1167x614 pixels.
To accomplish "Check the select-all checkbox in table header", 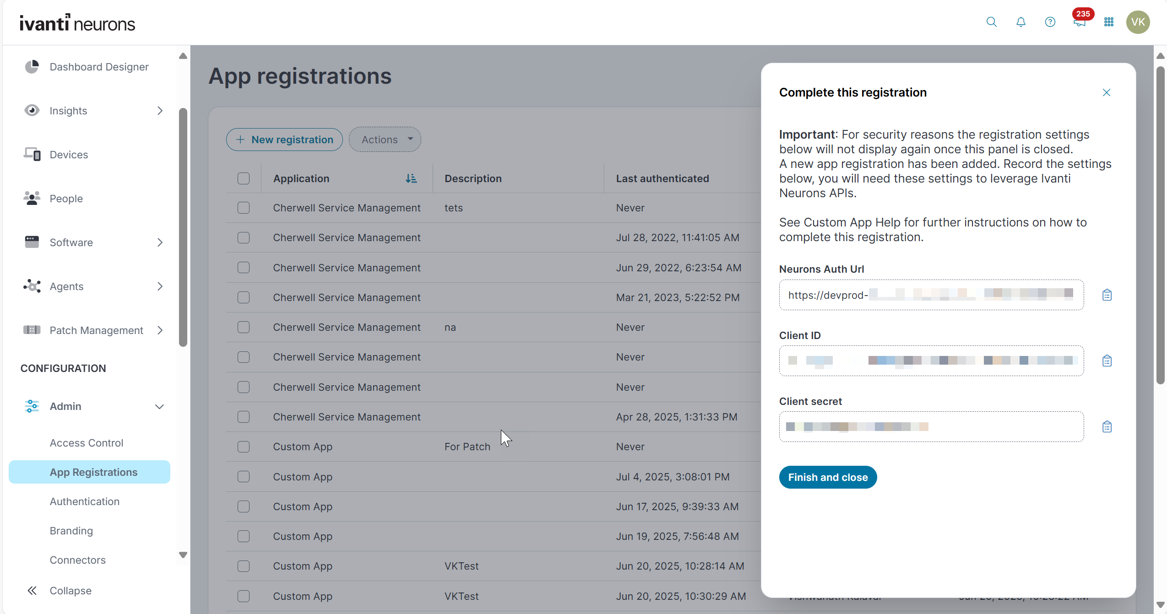I will pos(244,178).
